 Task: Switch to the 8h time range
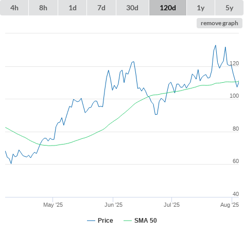click(43, 8)
